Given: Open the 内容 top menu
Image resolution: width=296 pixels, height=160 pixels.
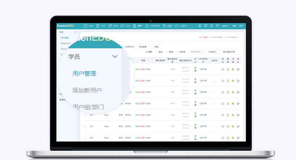Looking at the screenshot, I should pyautogui.click(x=88, y=26).
